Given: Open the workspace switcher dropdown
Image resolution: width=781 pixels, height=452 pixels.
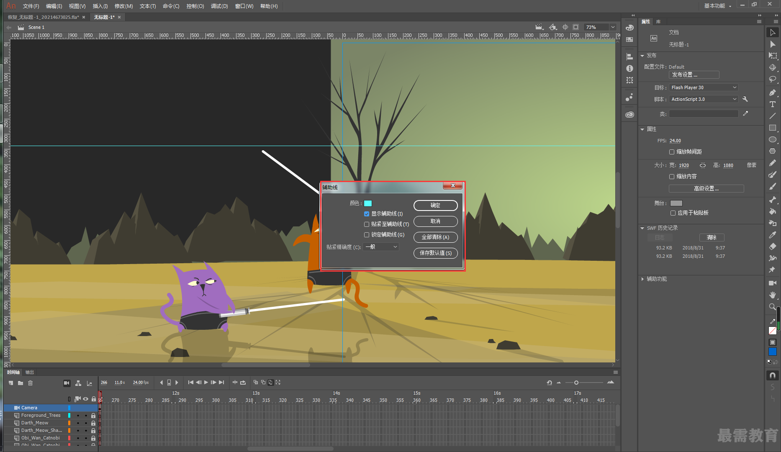Looking at the screenshot, I should (x=717, y=6).
